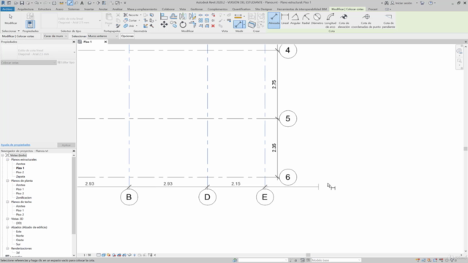Open the Muros enteros dropdown

click(x=102, y=36)
